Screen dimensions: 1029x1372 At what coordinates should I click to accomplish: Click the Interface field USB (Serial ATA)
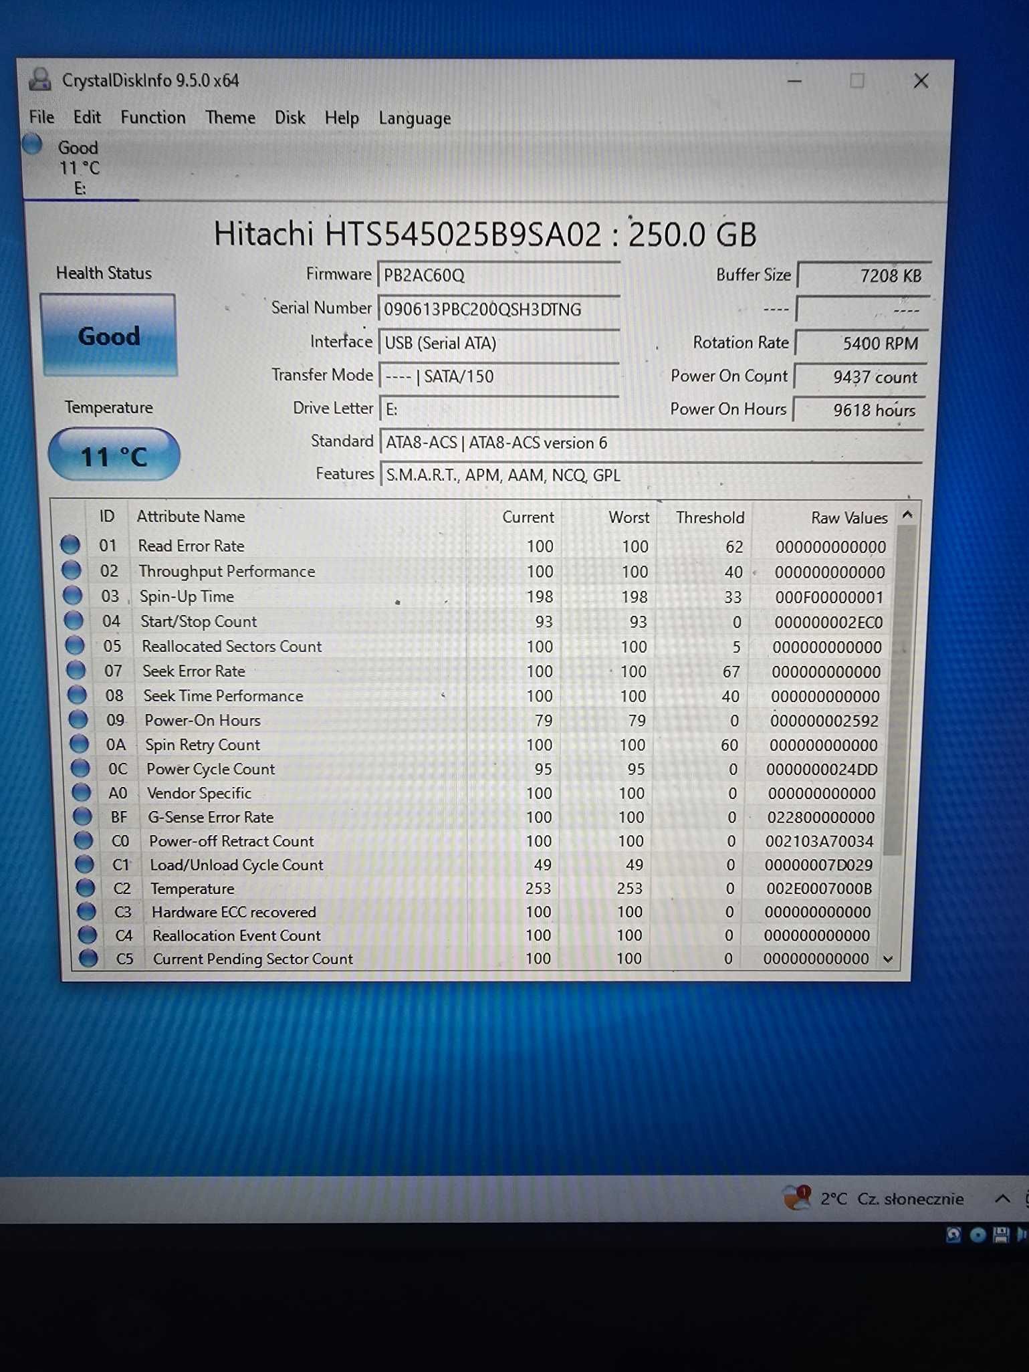click(499, 342)
